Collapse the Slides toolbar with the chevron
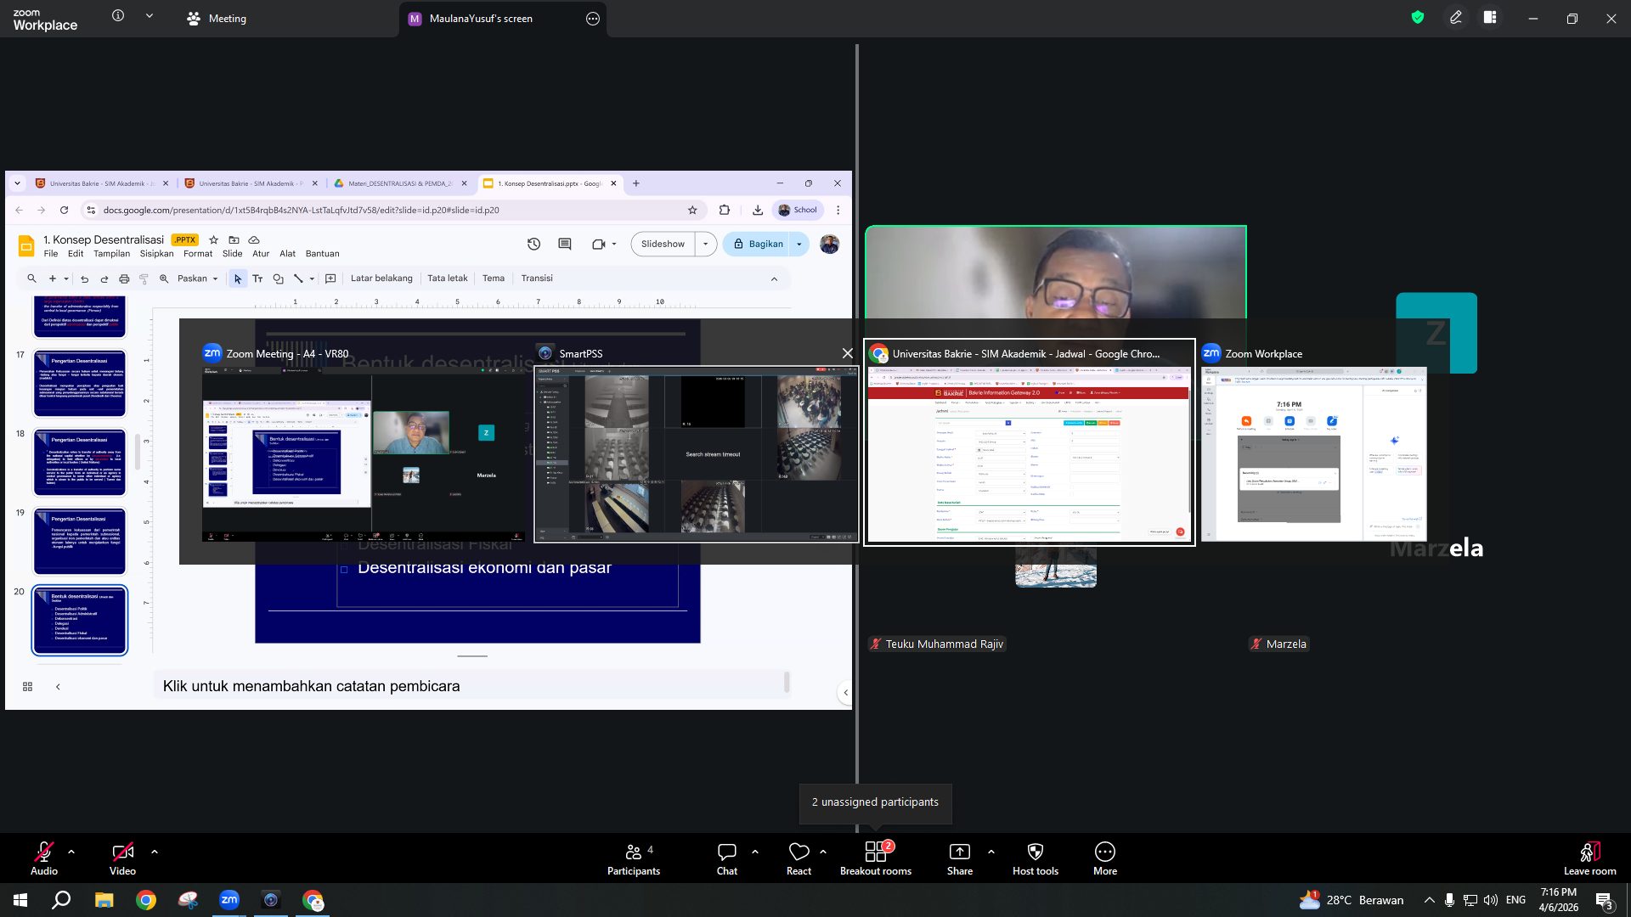Viewport: 1631px width, 917px height. tap(774, 278)
